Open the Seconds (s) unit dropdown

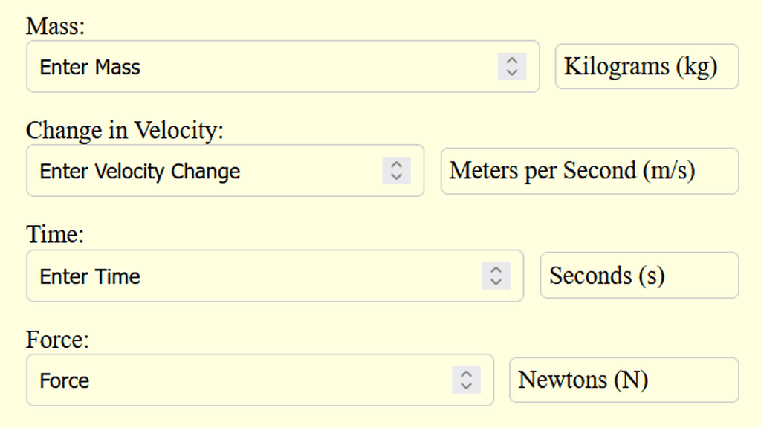coord(639,276)
